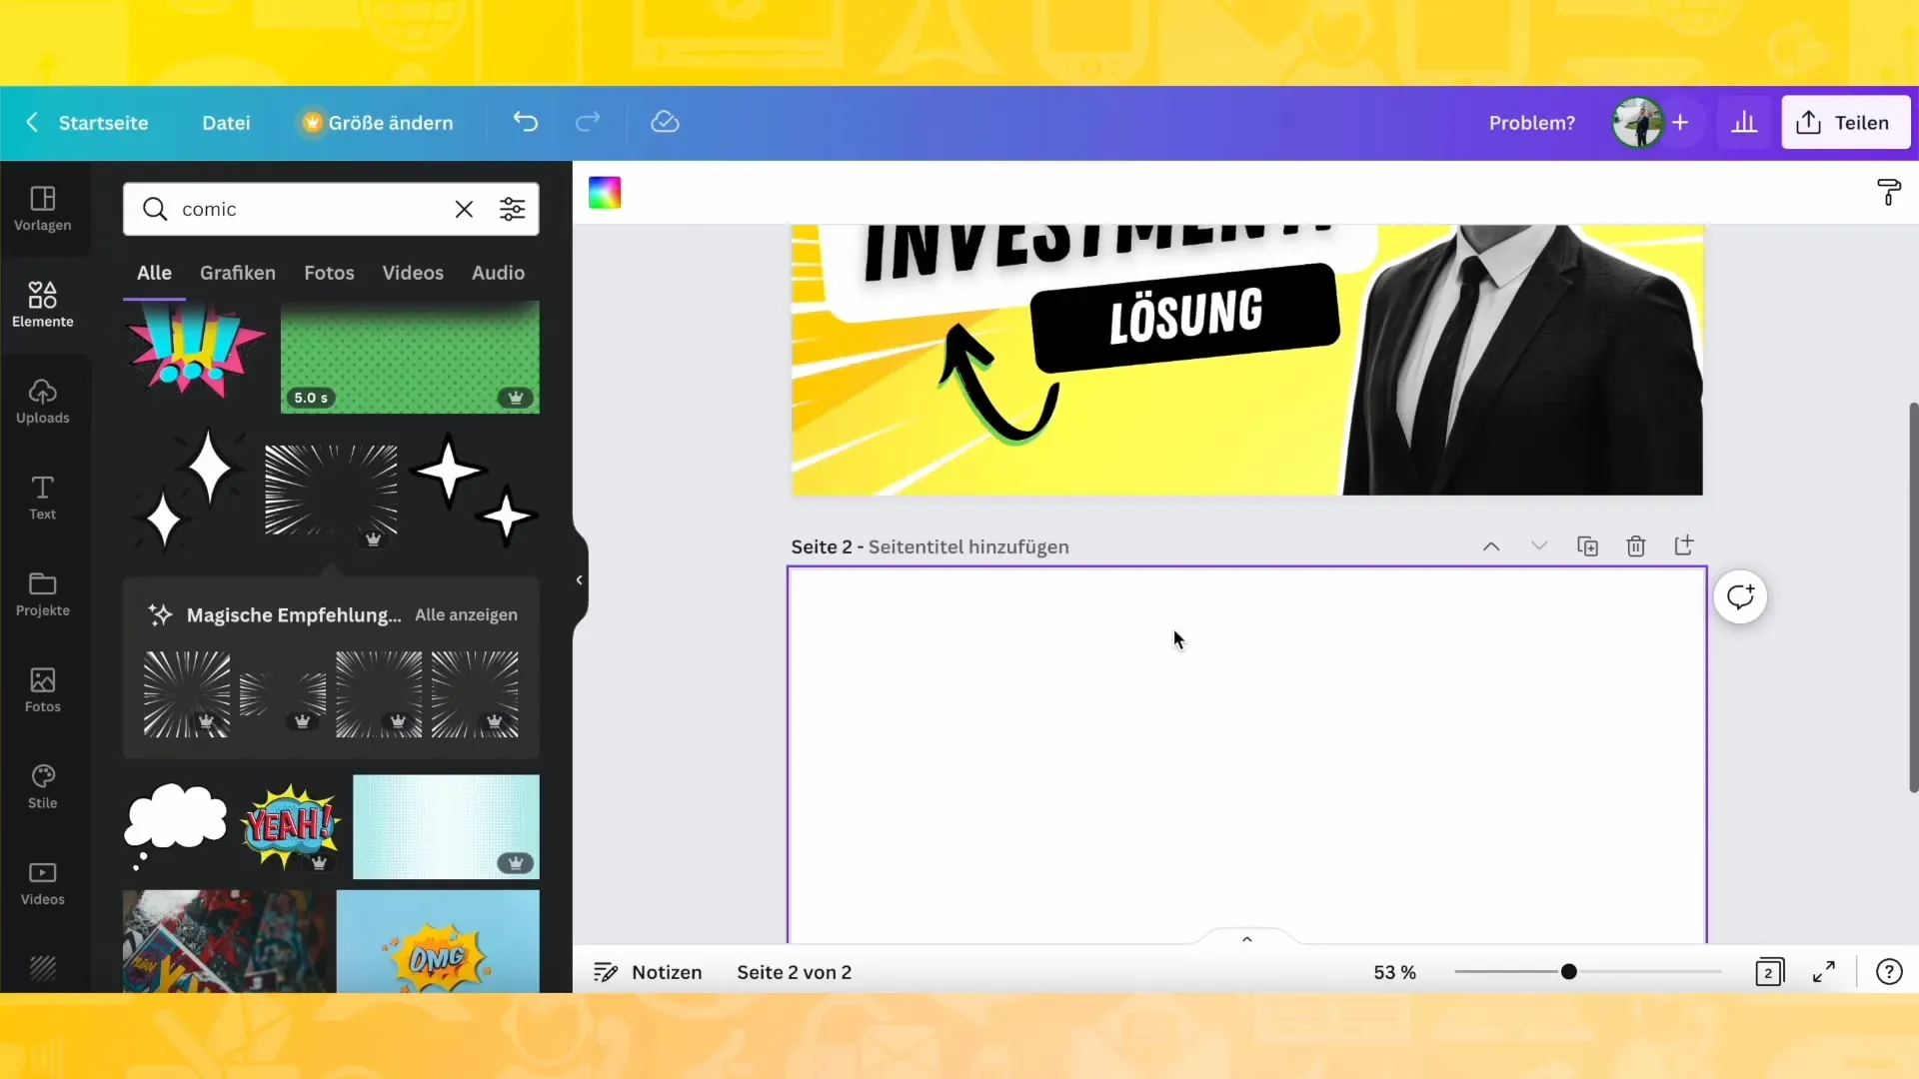Click the Grafiken tab in elements panel

(237, 273)
